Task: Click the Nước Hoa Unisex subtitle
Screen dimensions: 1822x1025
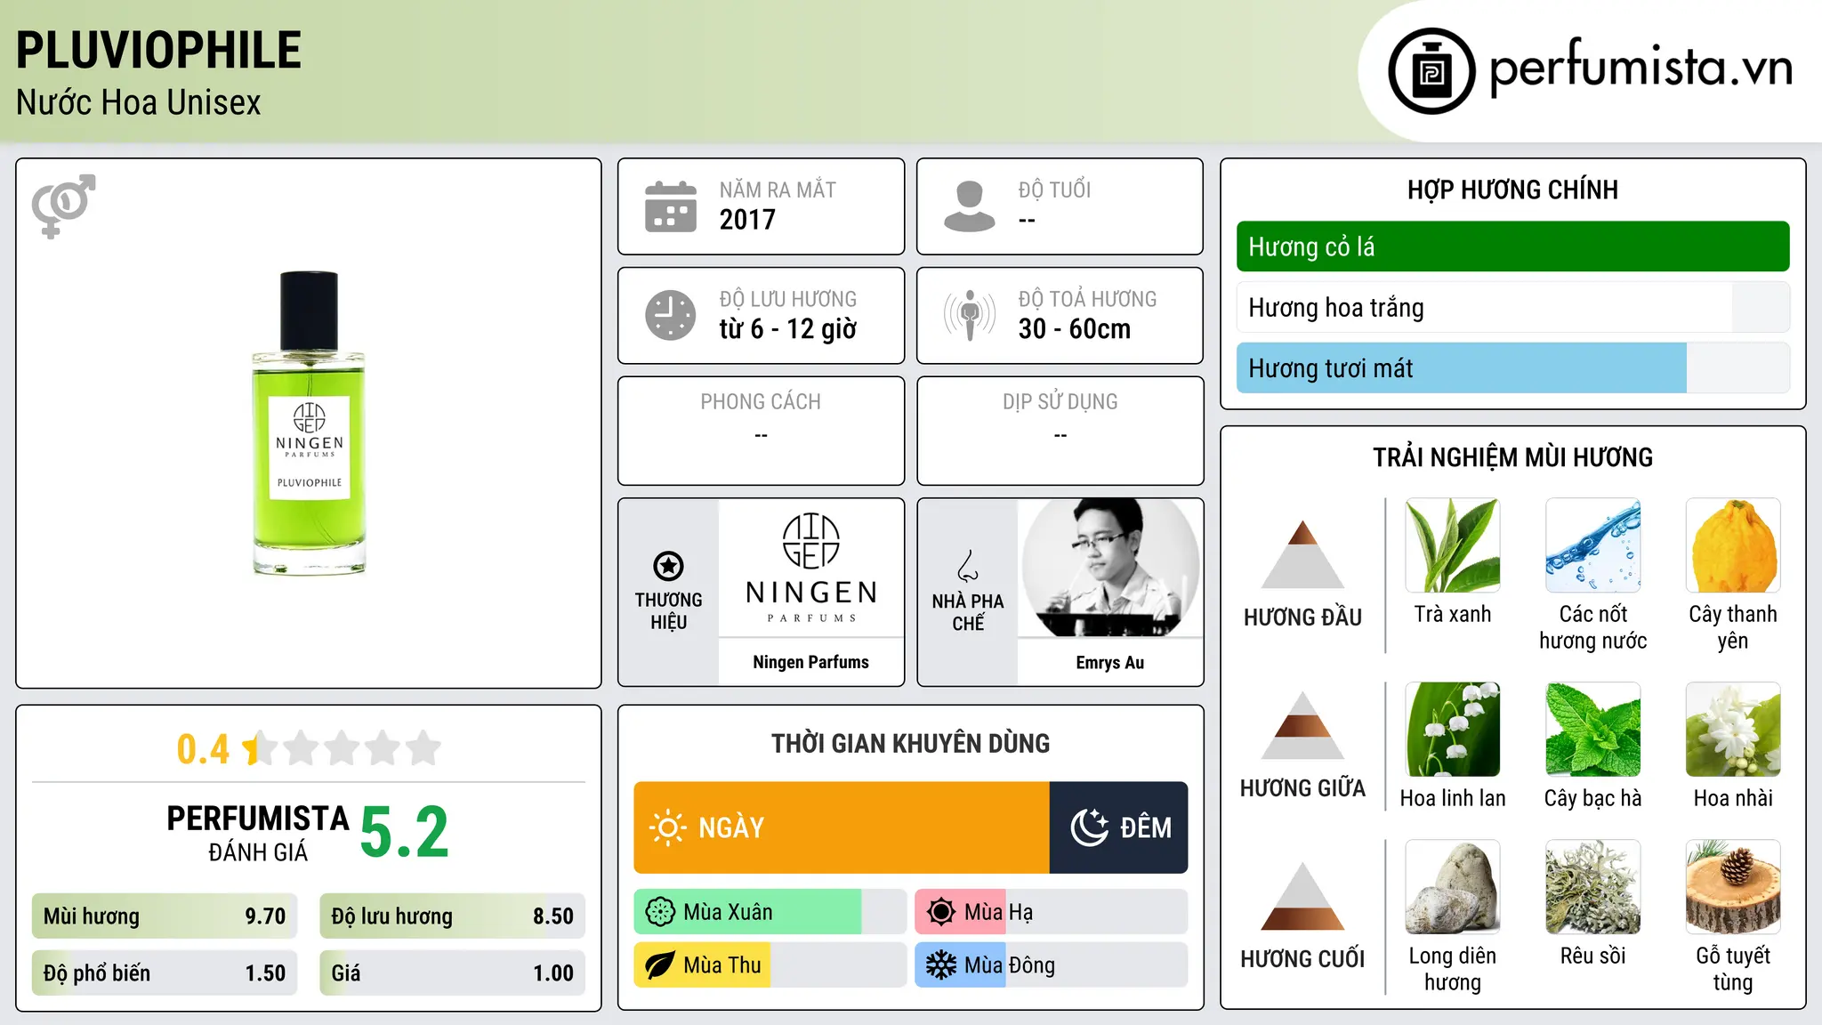Action: [139, 102]
